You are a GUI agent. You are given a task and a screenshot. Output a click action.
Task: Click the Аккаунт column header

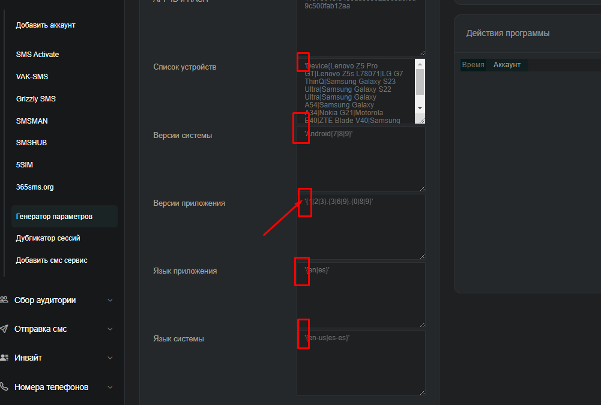tap(507, 65)
